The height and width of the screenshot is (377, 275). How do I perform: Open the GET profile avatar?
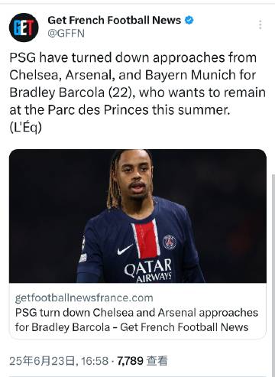[24, 28]
